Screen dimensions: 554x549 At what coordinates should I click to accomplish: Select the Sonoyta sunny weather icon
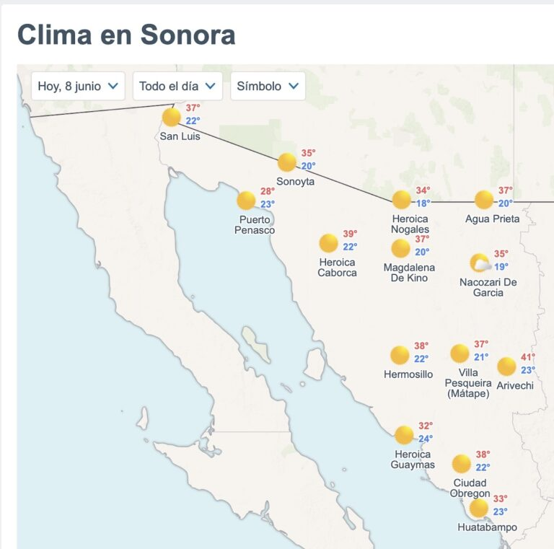coord(287,162)
